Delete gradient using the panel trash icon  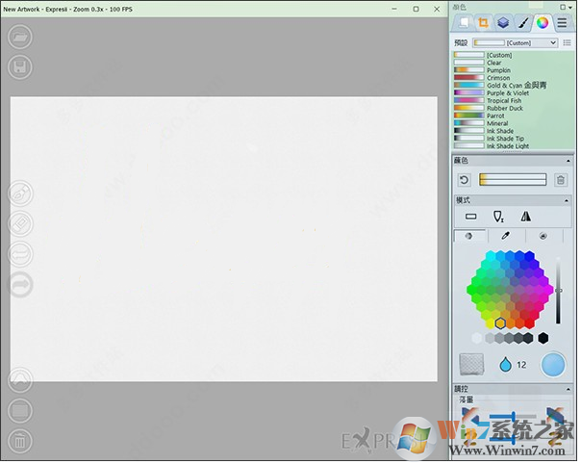[x=561, y=180]
